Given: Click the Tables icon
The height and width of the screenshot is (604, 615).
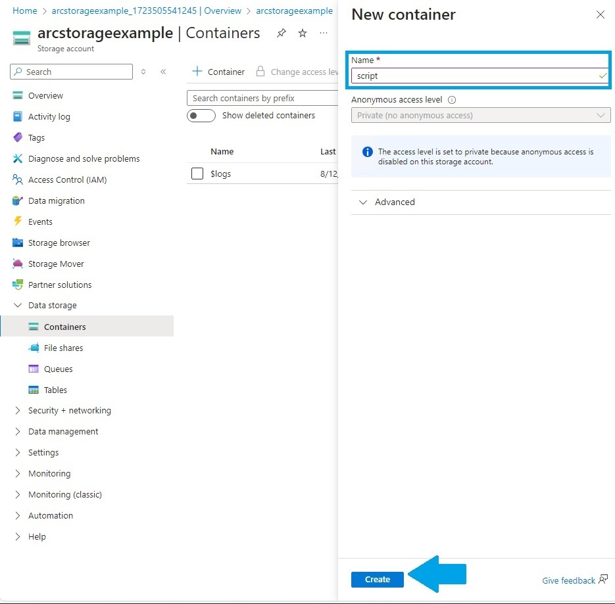Looking at the screenshot, I should tap(34, 390).
